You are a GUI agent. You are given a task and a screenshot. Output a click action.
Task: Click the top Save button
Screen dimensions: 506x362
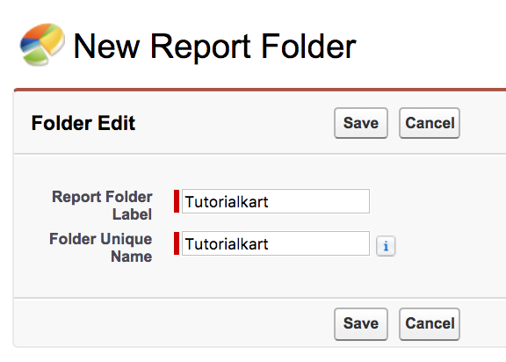[361, 123]
